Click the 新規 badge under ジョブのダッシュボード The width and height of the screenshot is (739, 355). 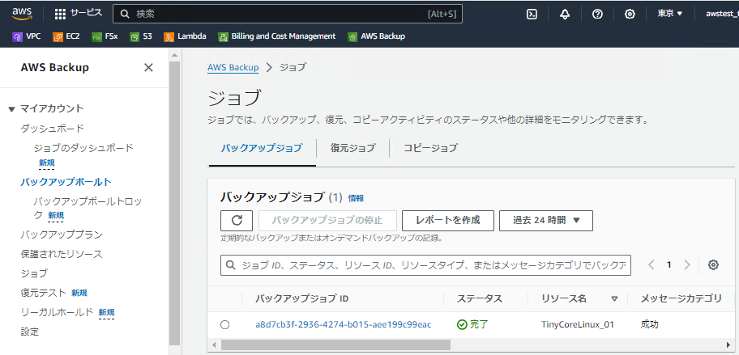47,163
